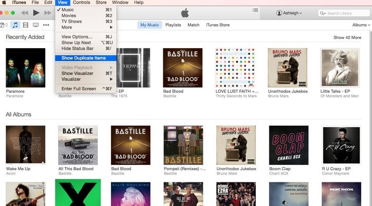372x206 pixels.
Task: Click the Avicii artist name
Action: 11,174
